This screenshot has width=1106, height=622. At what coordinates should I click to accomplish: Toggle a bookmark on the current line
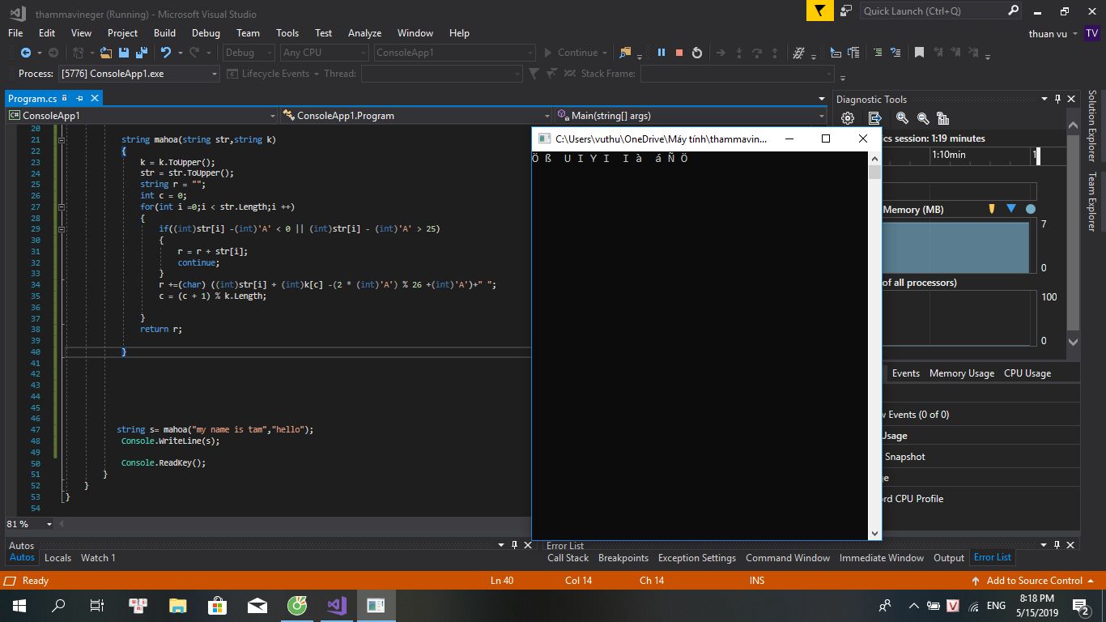919,53
